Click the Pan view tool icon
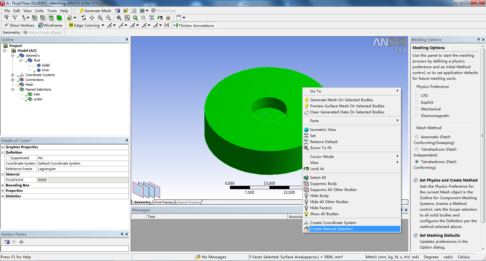 coord(92,18)
